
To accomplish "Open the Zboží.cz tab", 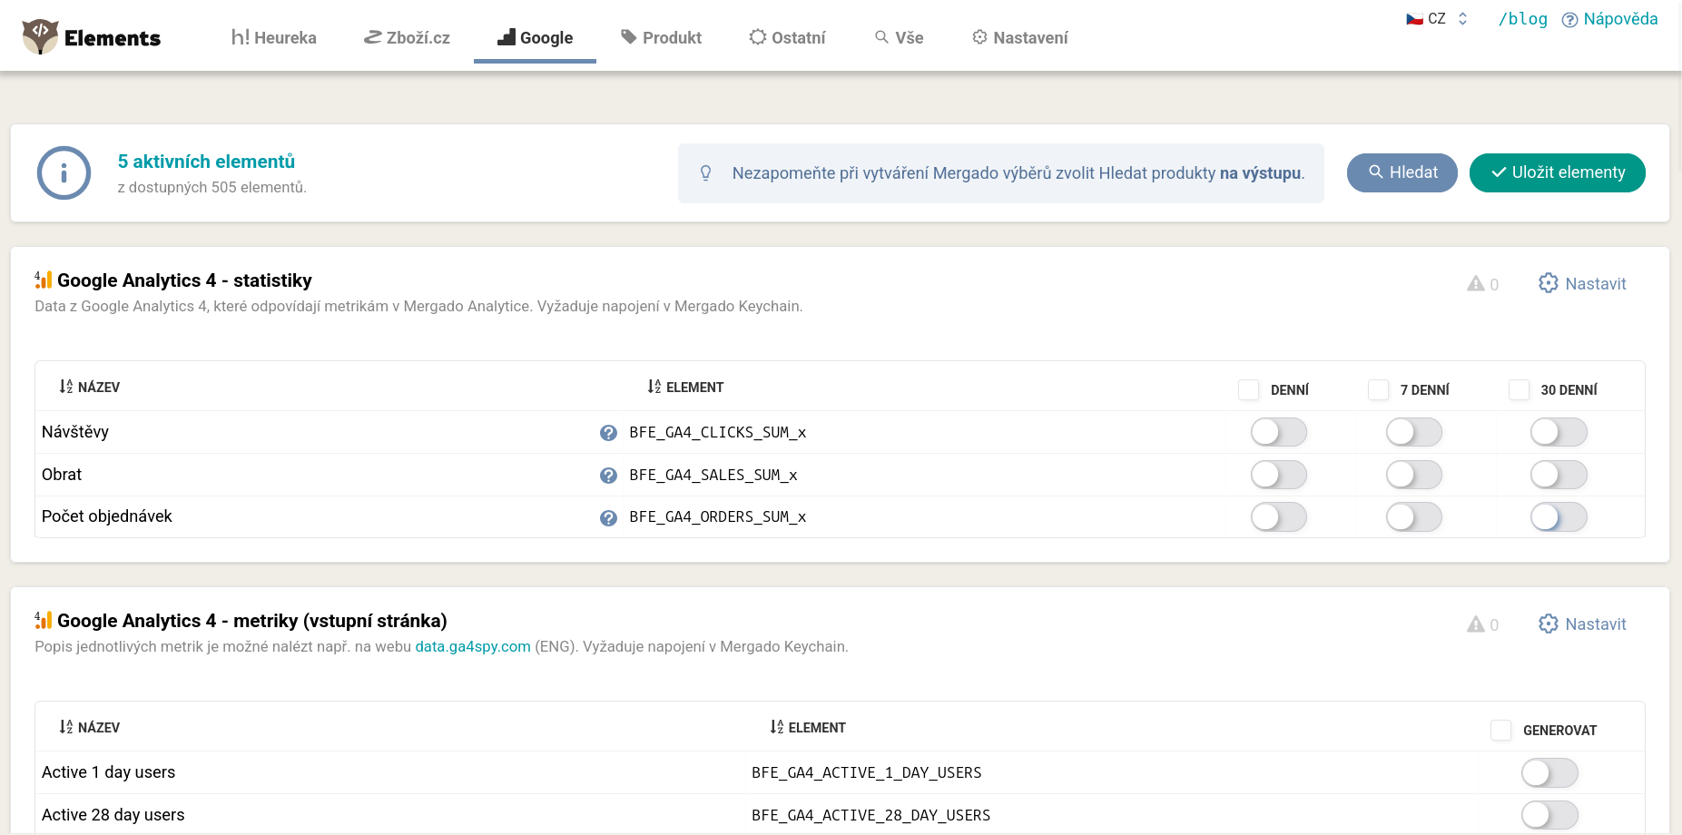I will 407,37.
